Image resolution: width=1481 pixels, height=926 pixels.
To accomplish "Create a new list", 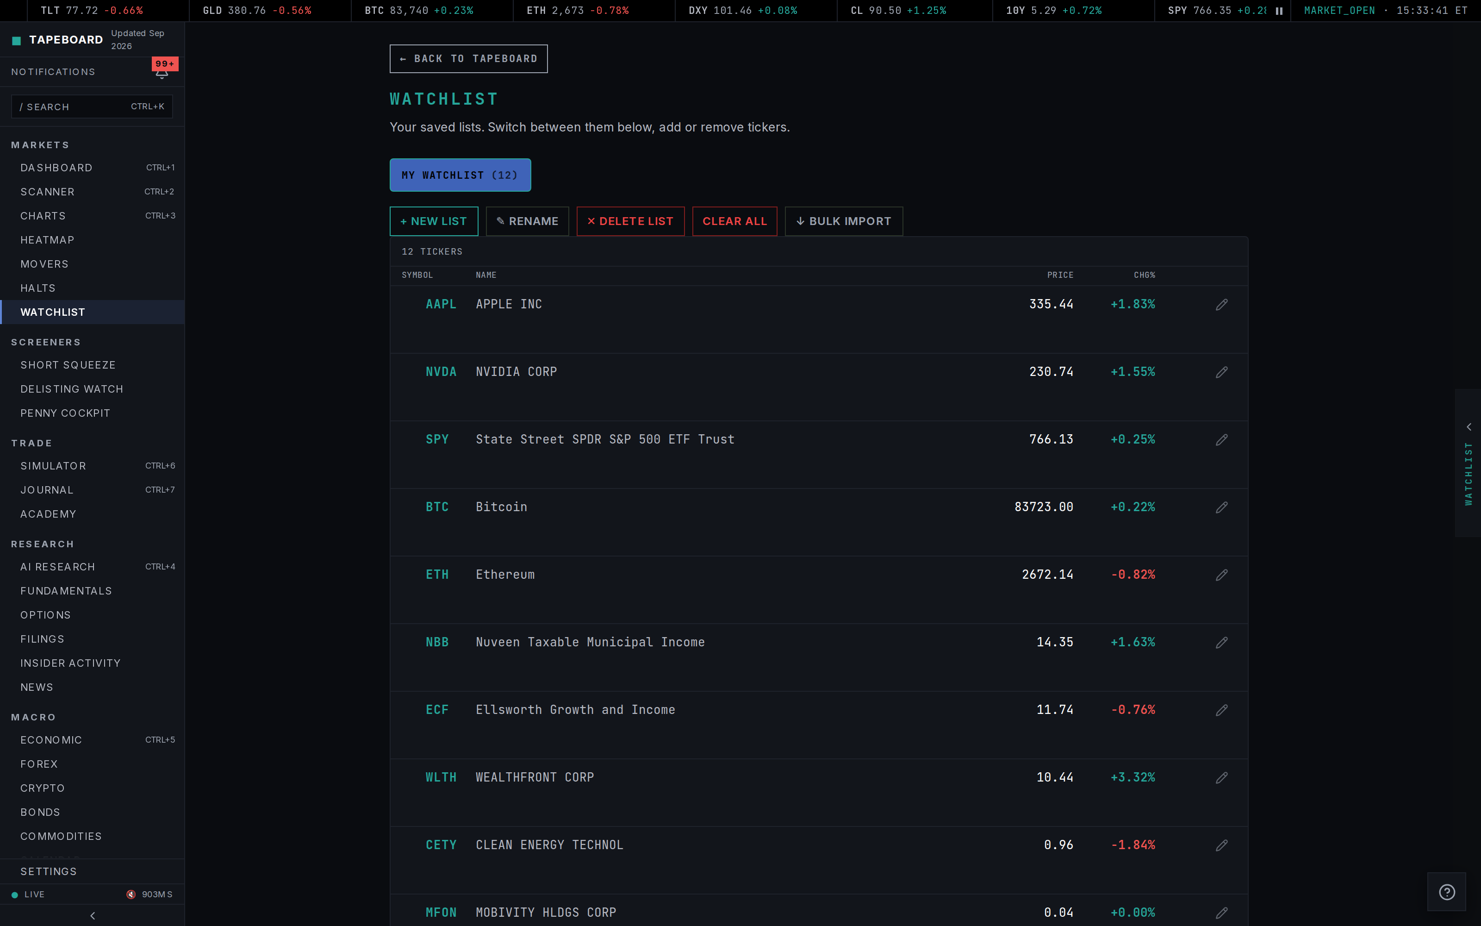I will pyautogui.click(x=434, y=221).
